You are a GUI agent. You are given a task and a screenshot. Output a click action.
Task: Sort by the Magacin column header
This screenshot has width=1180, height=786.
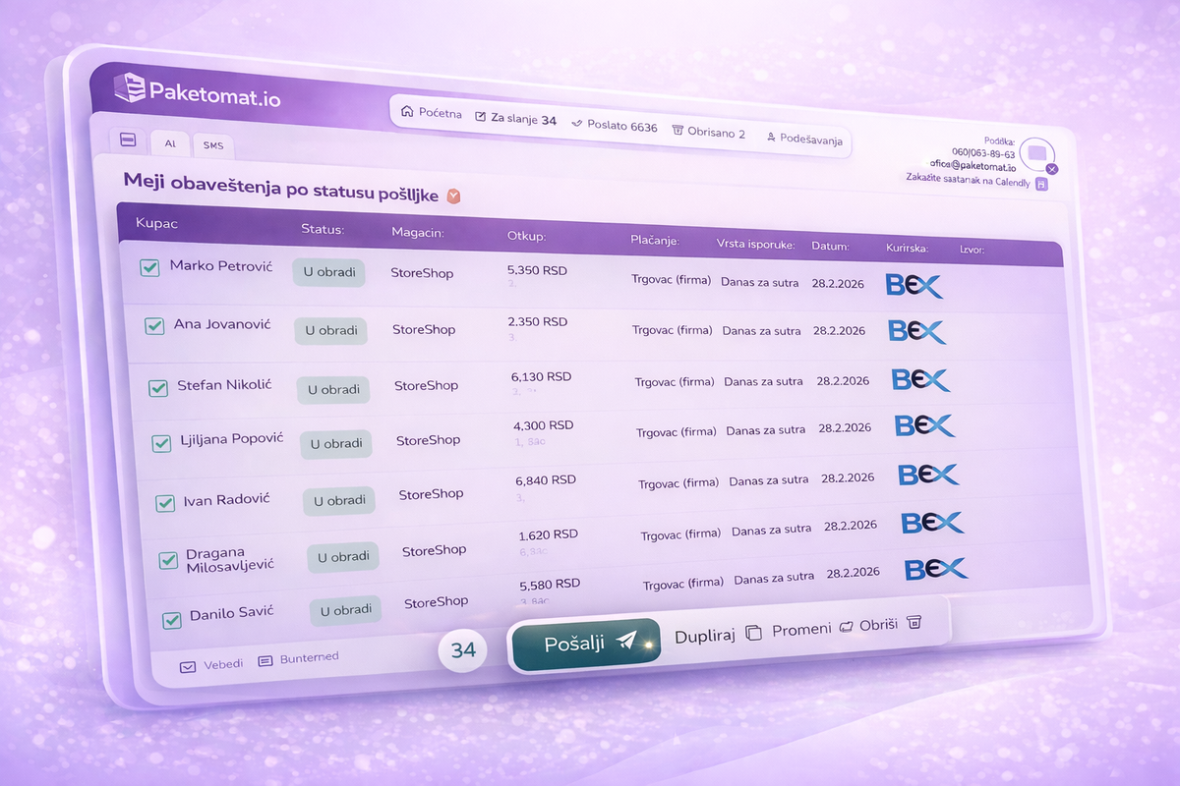click(418, 233)
